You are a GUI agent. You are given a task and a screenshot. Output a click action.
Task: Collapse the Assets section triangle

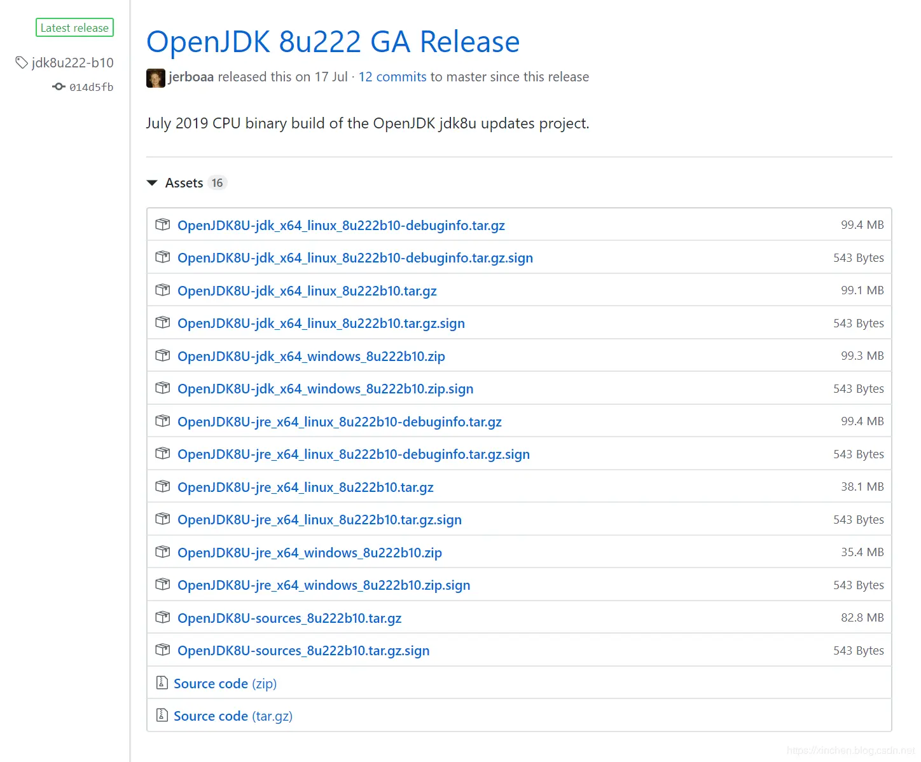click(152, 183)
